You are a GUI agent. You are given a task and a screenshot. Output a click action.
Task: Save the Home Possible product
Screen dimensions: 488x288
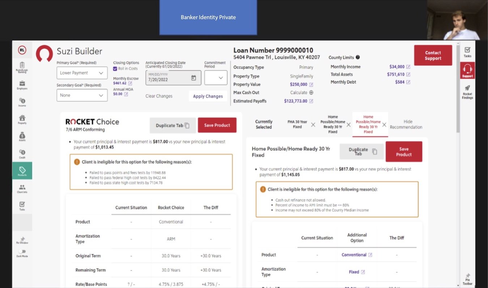[x=404, y=152]
